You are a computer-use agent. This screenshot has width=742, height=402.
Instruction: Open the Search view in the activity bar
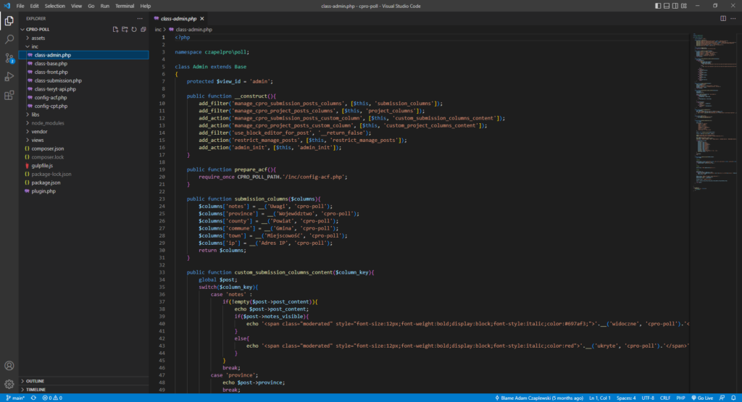[9, 39]
